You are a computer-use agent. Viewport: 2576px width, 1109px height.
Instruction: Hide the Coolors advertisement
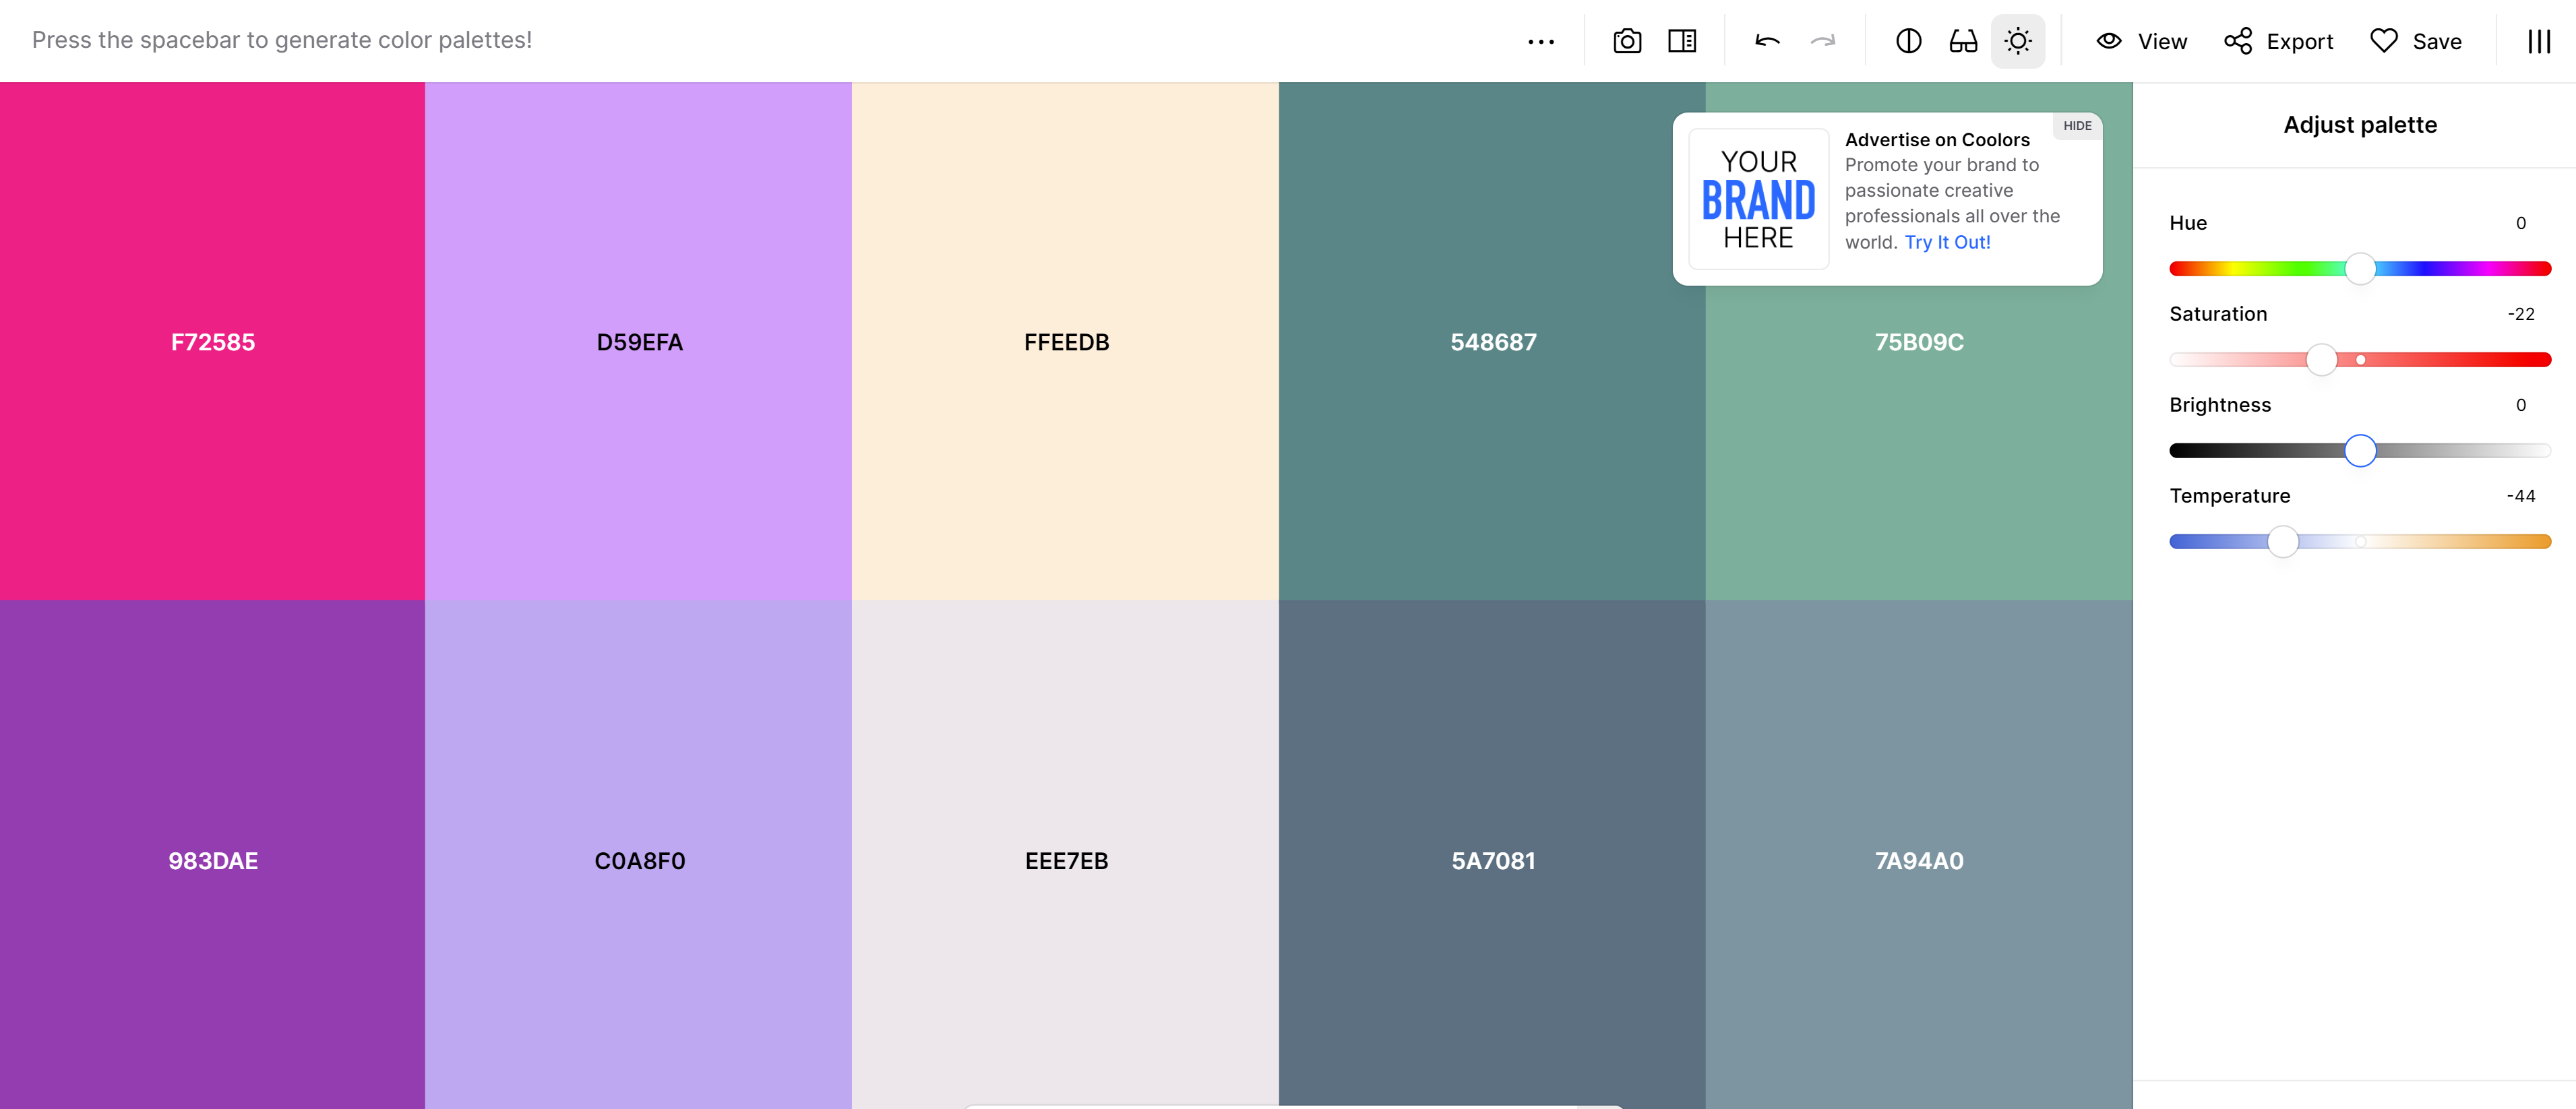click(2077, 126)
